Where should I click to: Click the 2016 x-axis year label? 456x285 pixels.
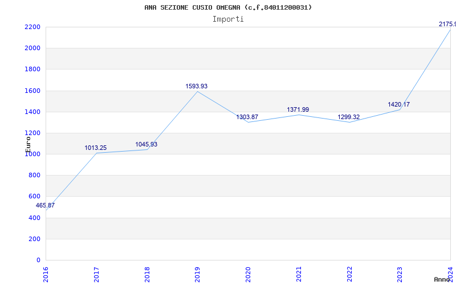click(46, 275)
